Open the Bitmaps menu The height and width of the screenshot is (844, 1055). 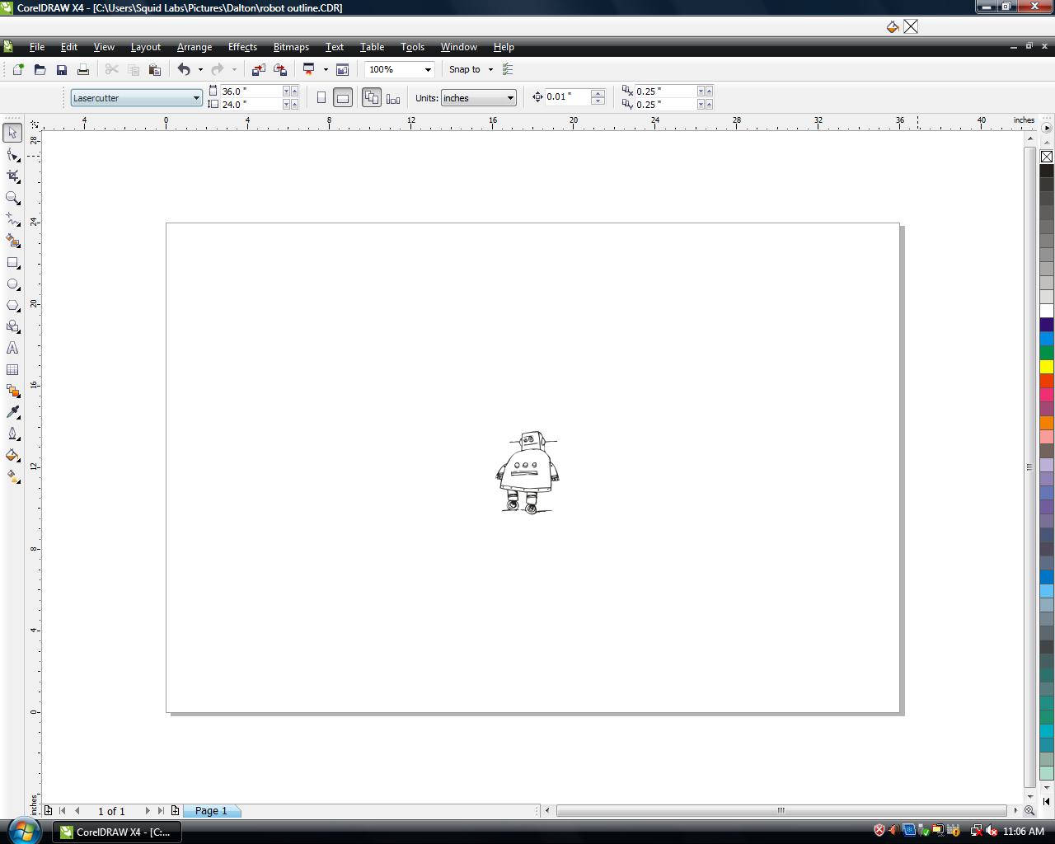pyautogui.click(x=291, y=47)
